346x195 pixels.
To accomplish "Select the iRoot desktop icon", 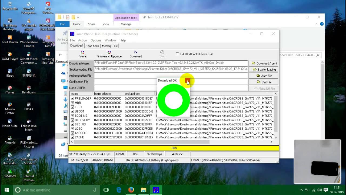I will pyautogui.click(x=10, y=73).
